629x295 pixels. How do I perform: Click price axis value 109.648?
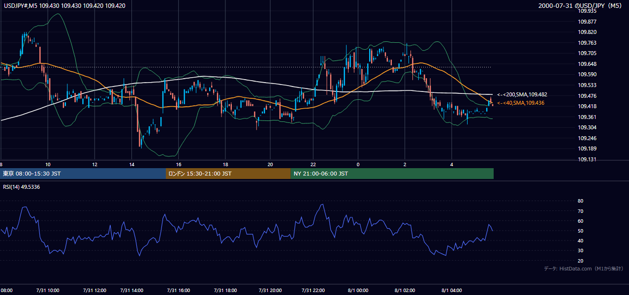[x=587, y=64]
